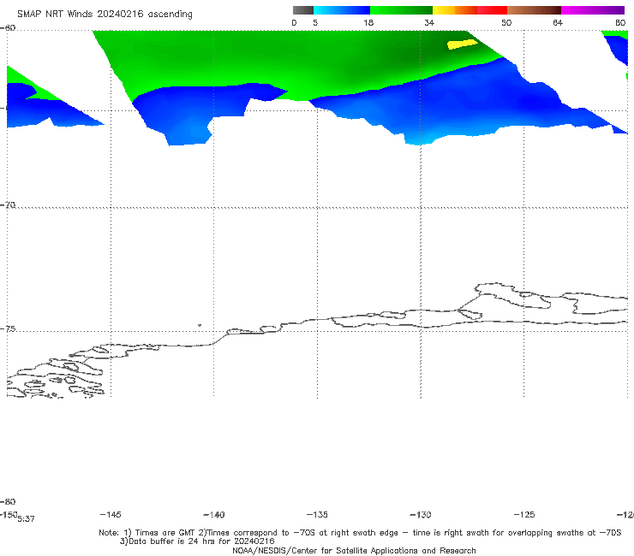Click the small yellow wind patch on the map
This screenshot has height=556, width=634.
pos(463,44)
